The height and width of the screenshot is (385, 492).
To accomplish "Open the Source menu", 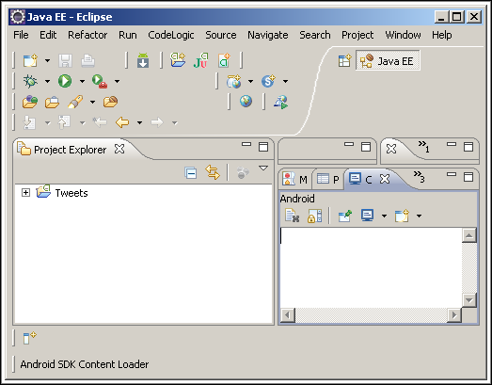I will [x=221, y=35].
